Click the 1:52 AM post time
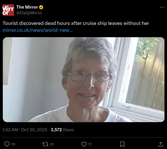 point(10,130)
